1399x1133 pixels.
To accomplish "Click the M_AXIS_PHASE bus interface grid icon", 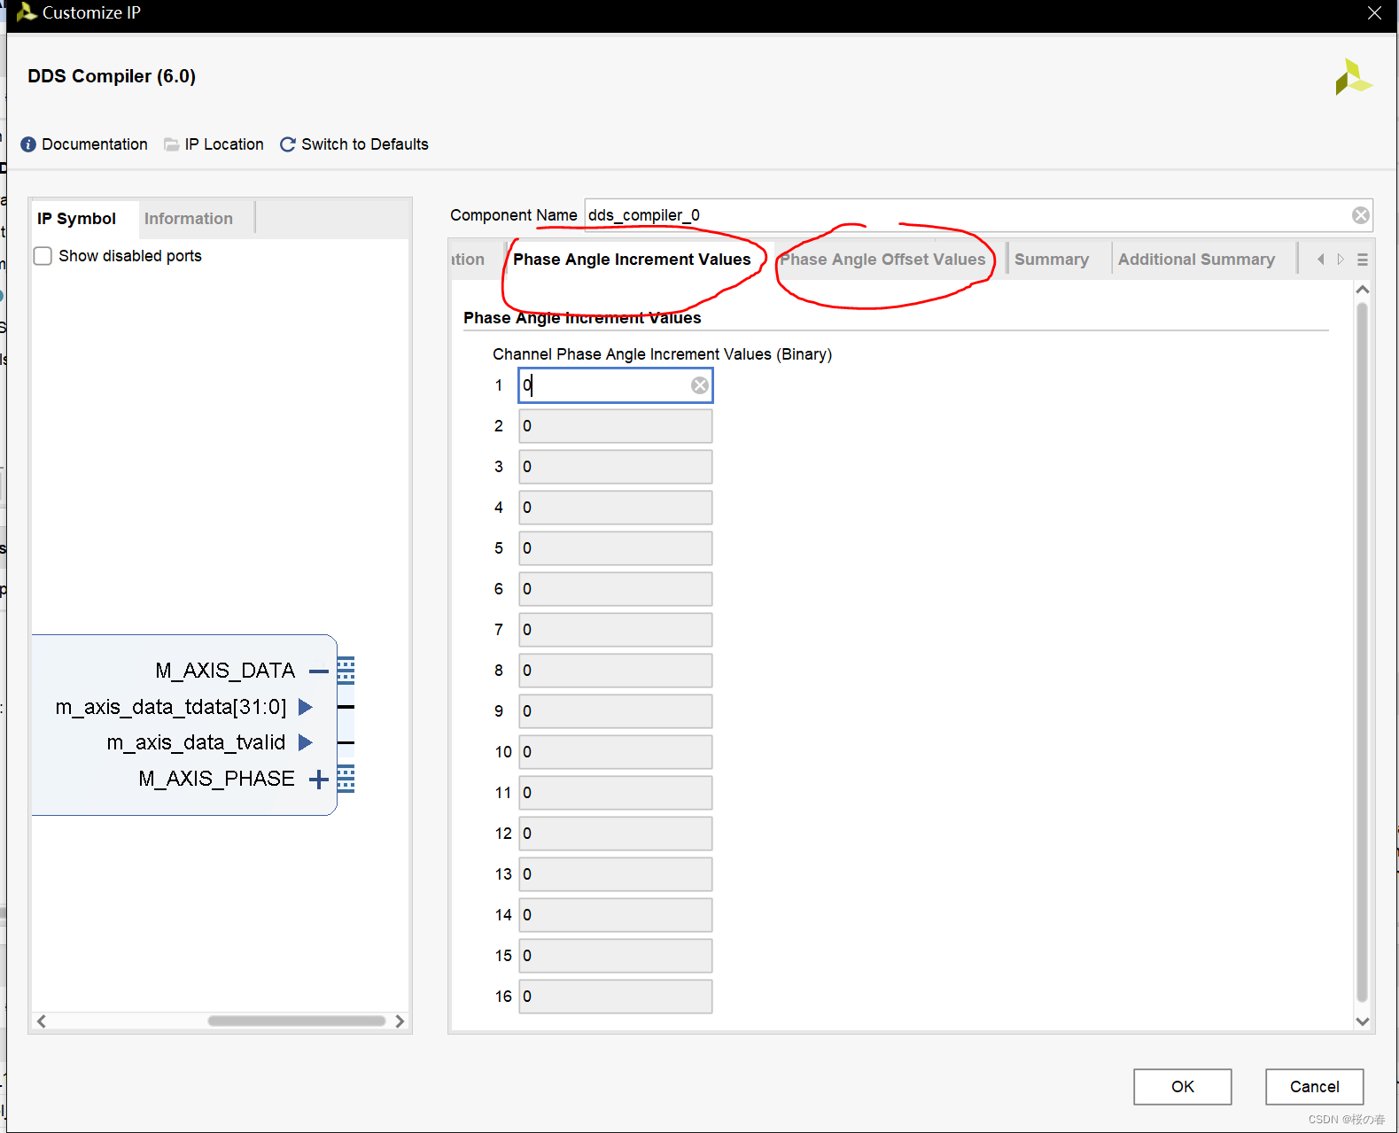I will point(346,779).
